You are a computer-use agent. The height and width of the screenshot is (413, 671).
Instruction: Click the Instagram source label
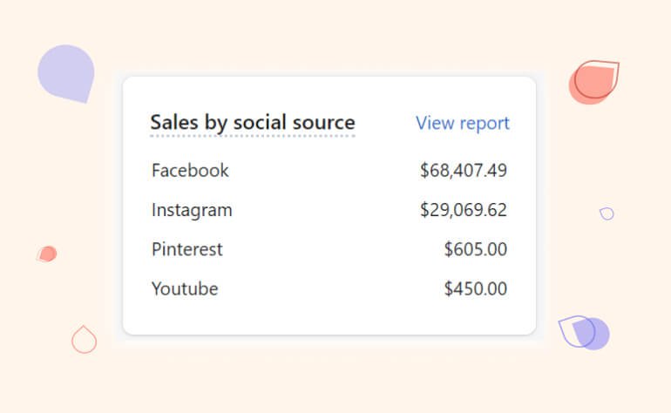tap(192, 210)
